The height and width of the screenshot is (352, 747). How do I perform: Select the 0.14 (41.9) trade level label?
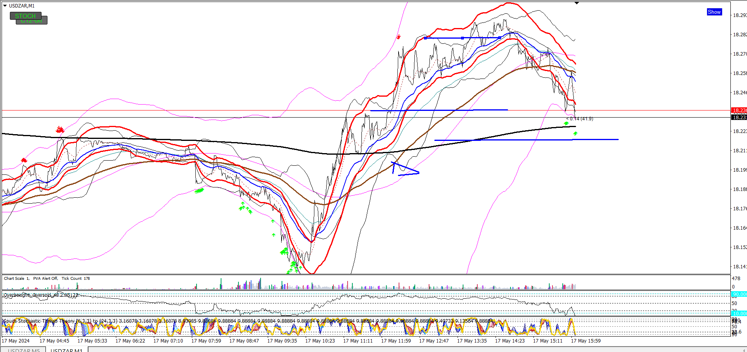point(580,119)
